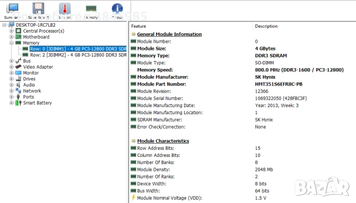This screenshot has width=356, height=203.
Task: Select part number value HMT351S6EFR8C-PB
Action: tap(279, 84)
